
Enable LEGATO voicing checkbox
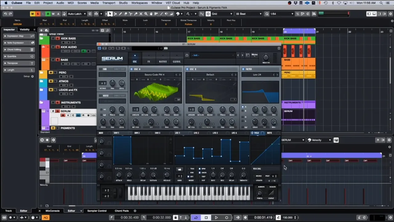[x=254, y=180]
